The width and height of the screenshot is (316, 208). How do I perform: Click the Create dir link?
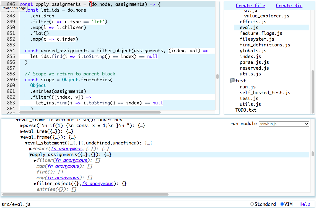tap(289, 5)
